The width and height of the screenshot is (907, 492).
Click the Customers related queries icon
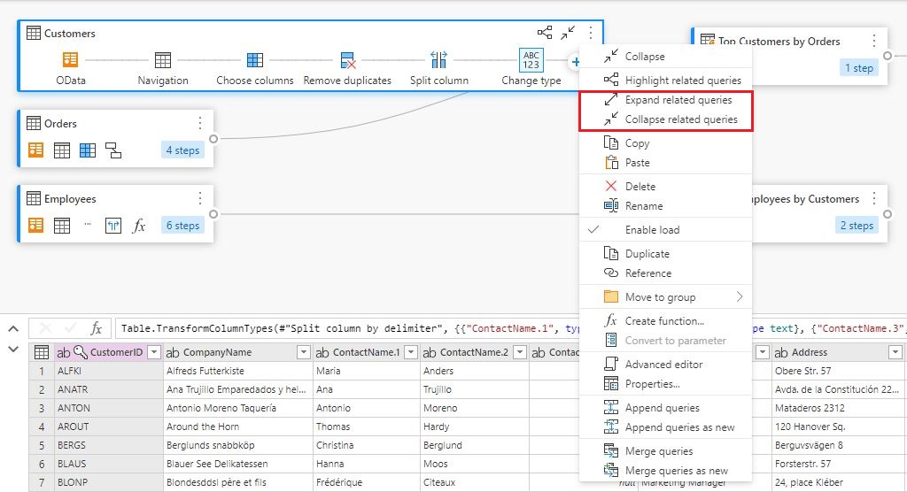pyautogui.click(x=545, y=33)
